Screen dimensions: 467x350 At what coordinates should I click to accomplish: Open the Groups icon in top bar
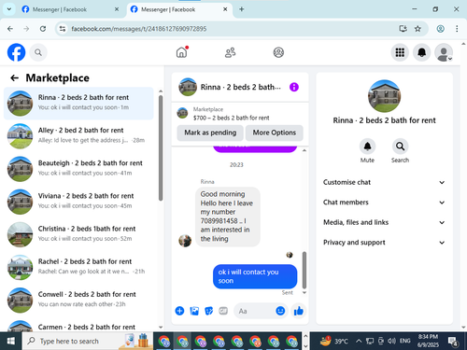278,52
